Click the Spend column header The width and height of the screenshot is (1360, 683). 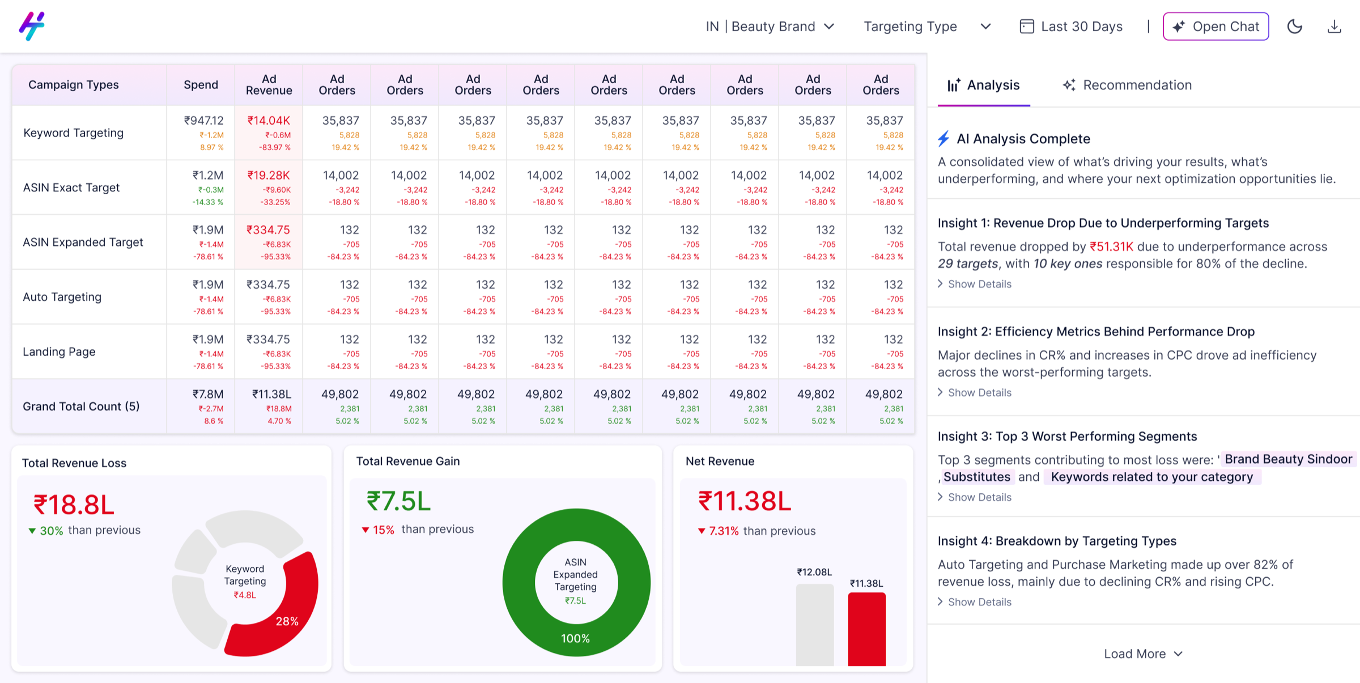click(201, 85)
